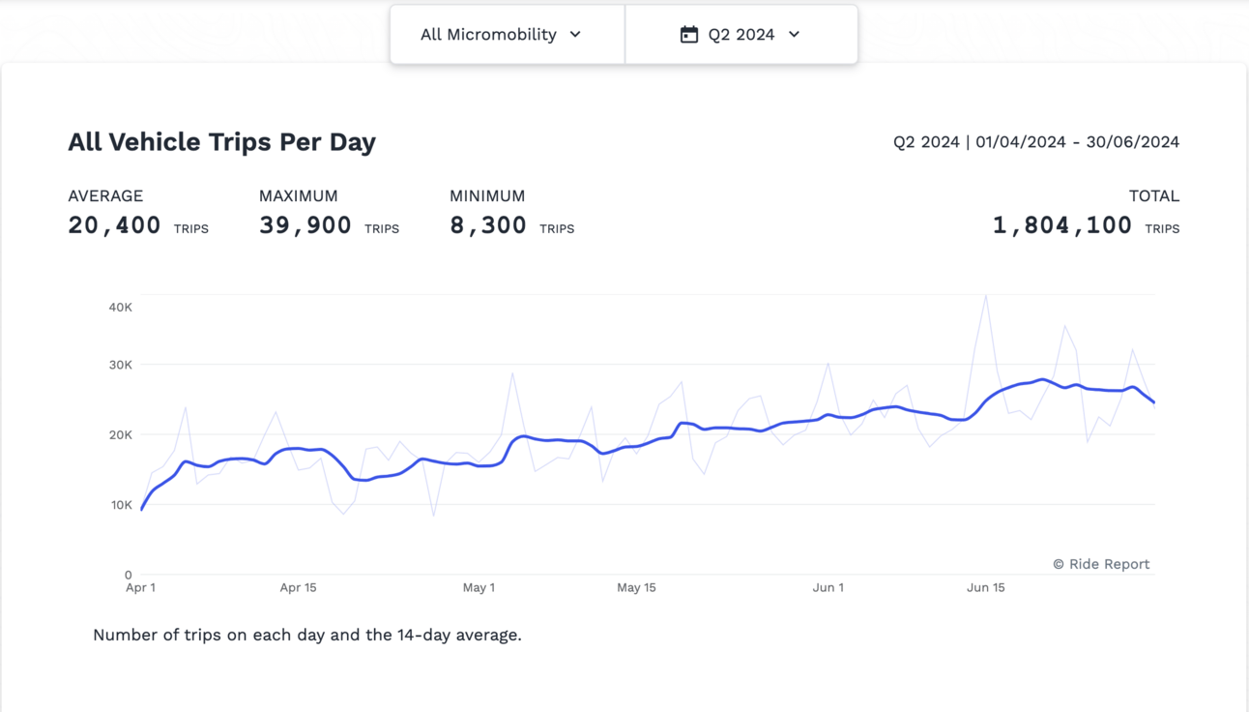Viewport: 1249px width, 712px height.
Task: Click the Jun 1 x-axis date marker
Action: pos(828,587)
